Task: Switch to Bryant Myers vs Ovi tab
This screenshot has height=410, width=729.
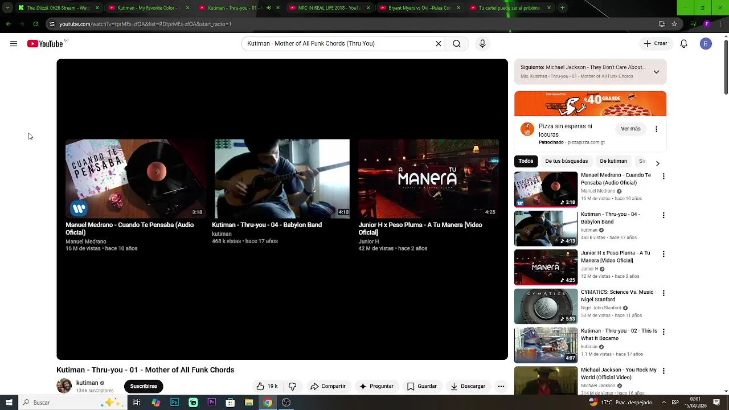Action: point(420,8)
